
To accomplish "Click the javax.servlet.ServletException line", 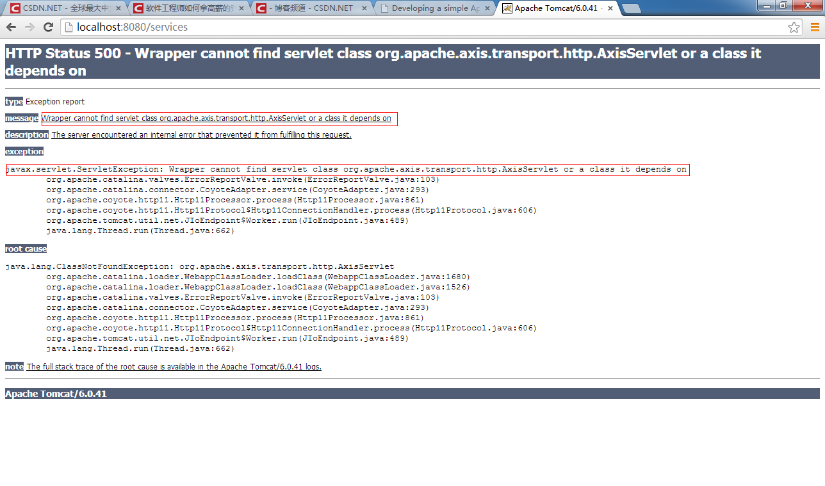I will 347,170.
